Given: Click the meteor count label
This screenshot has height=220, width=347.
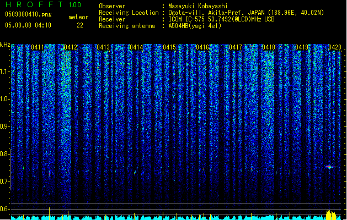Looking at the screenshot, I should click(x=78, y=17).
